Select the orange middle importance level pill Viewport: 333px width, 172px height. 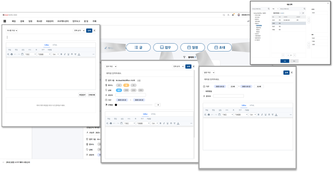click(x=125, y=85)
